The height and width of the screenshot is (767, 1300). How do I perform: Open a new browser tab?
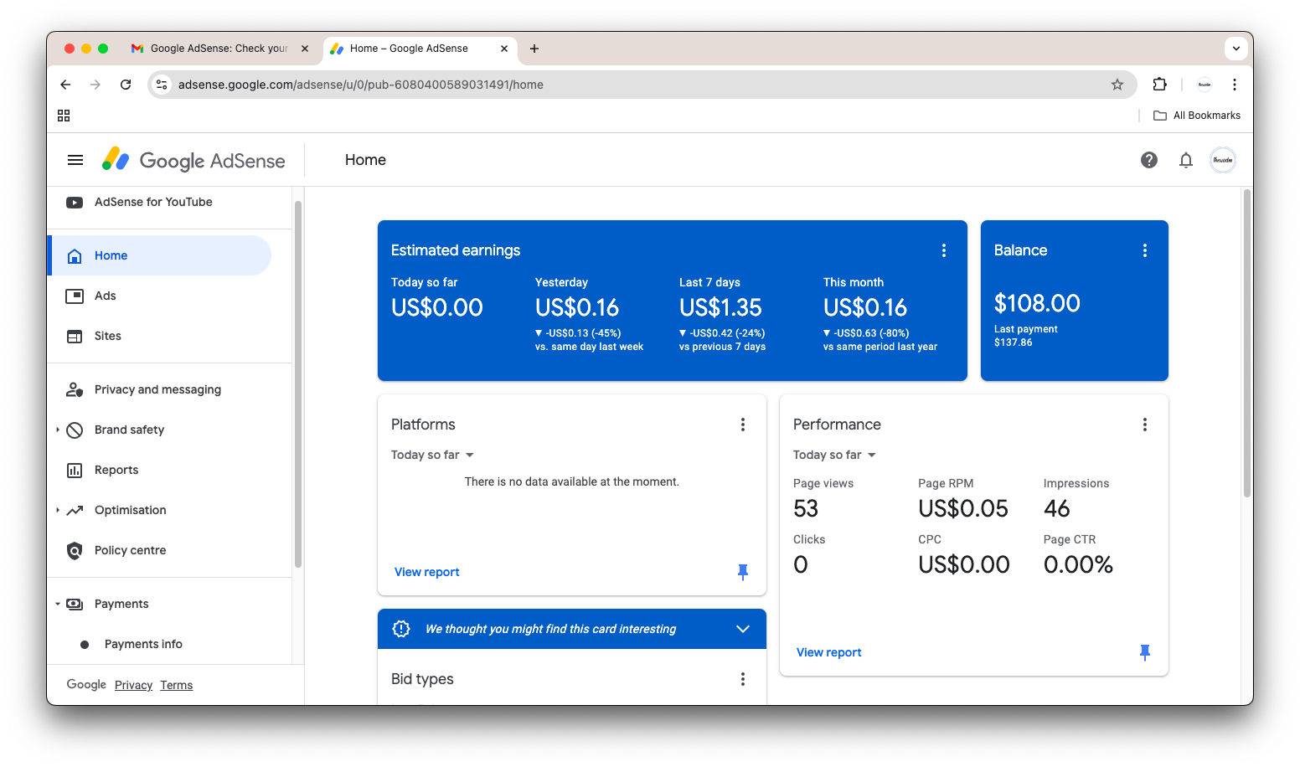pos(534,49)
